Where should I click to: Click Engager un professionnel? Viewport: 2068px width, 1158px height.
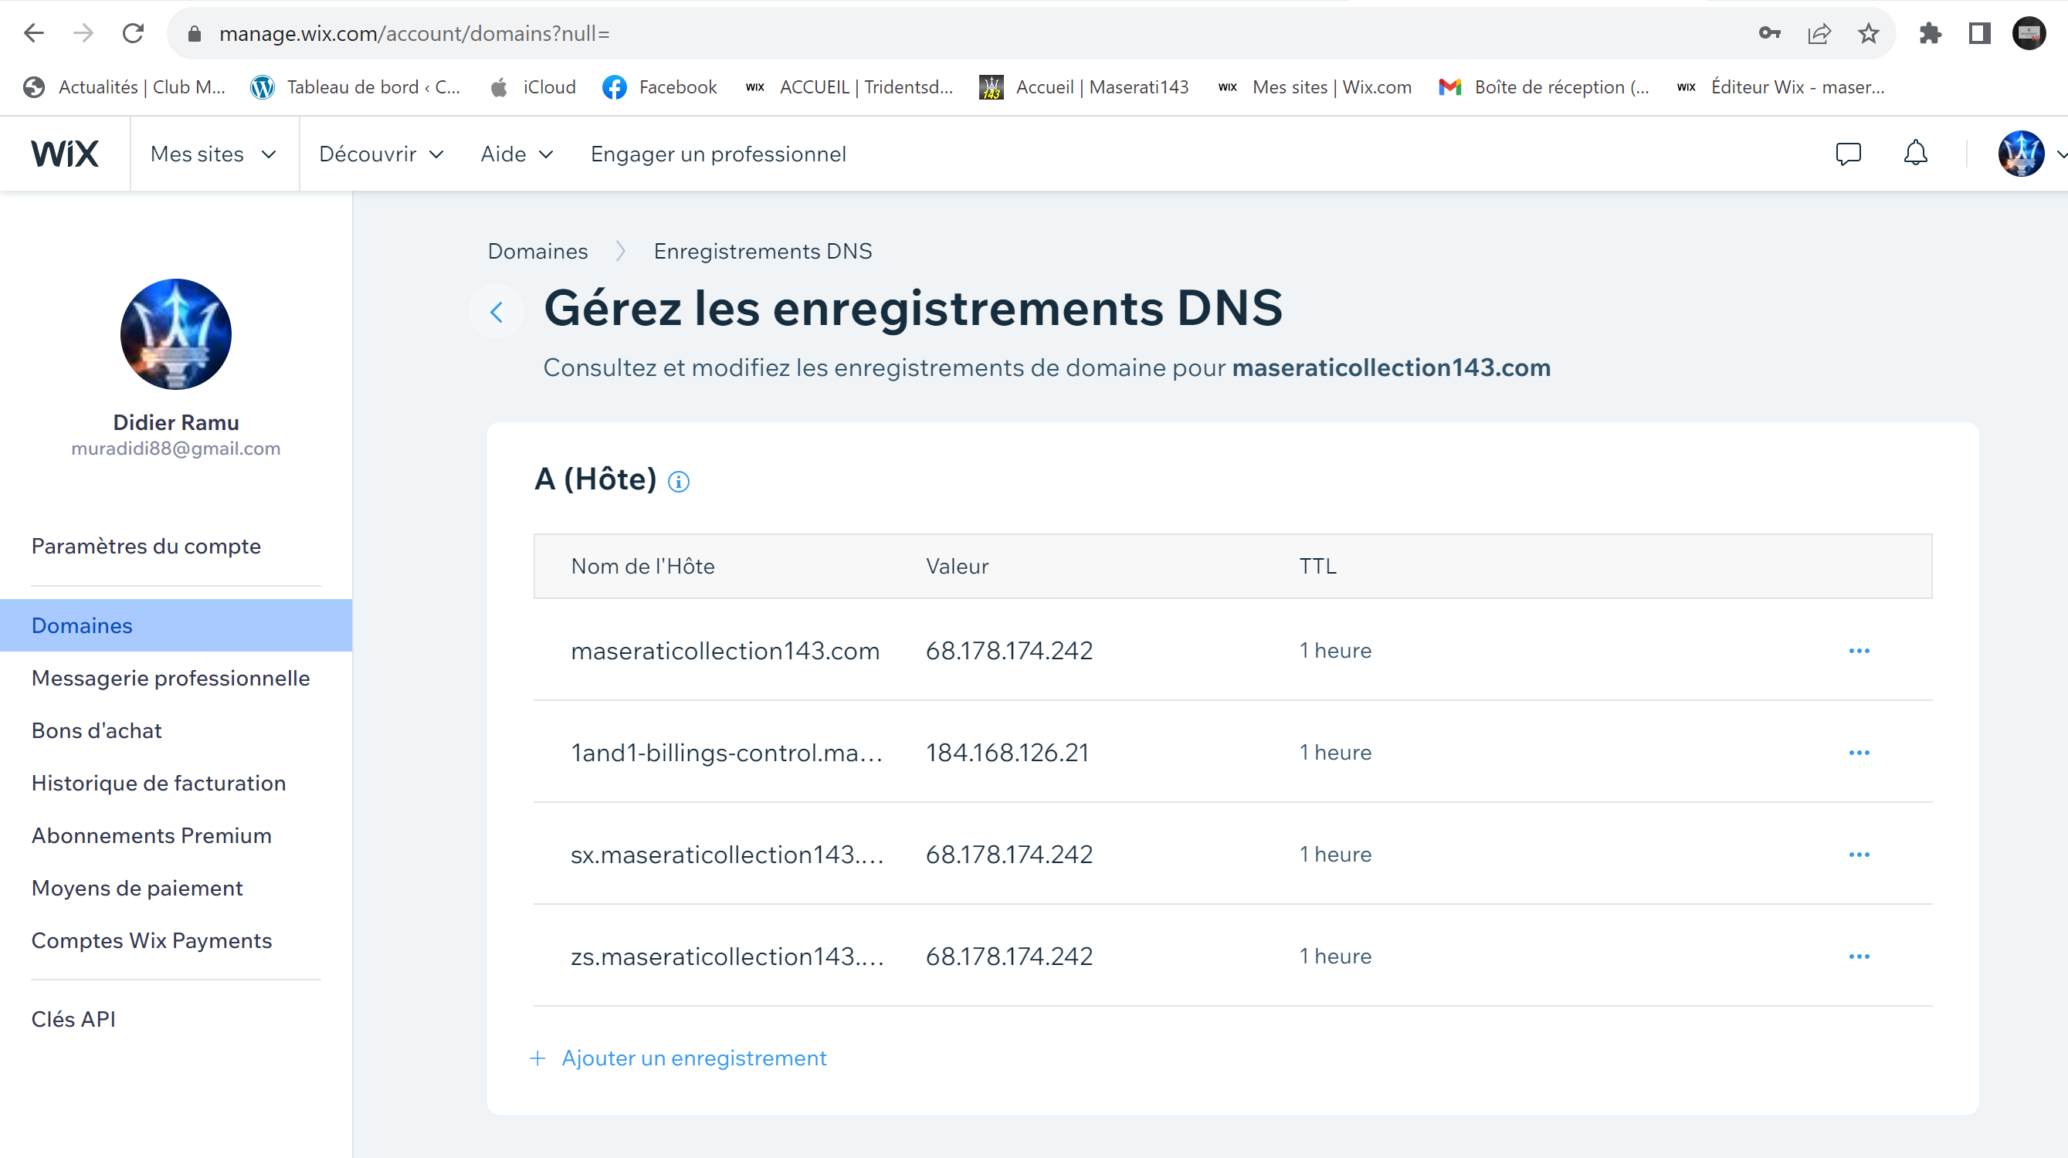tap(717, 154)
